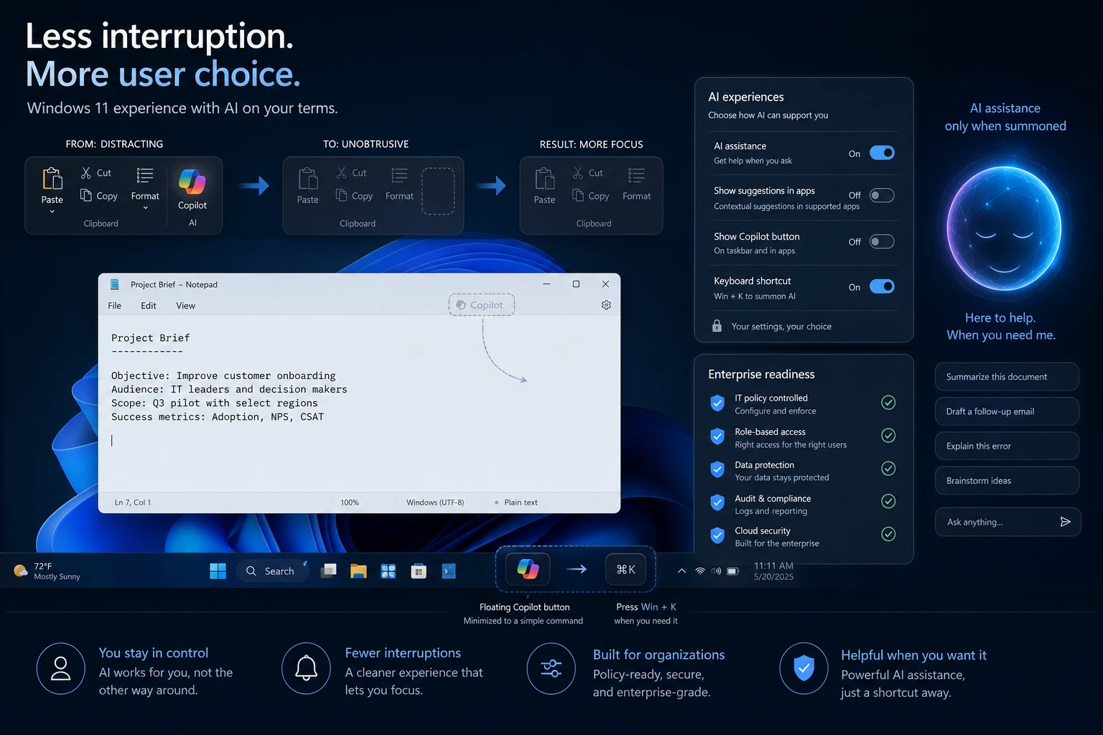Expand Format dropdown chevron in Distracting ribbon
1103x735 pixels.
(146, 208)
